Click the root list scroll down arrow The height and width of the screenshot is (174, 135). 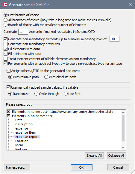click(123, 148)
